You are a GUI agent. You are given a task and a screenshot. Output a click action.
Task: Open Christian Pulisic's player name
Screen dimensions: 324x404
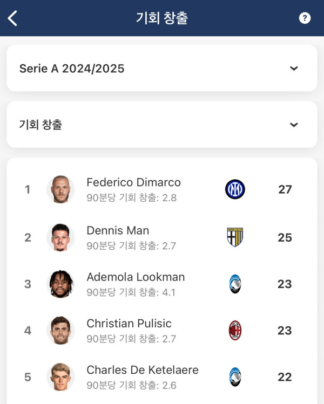(x=129, y=324)
